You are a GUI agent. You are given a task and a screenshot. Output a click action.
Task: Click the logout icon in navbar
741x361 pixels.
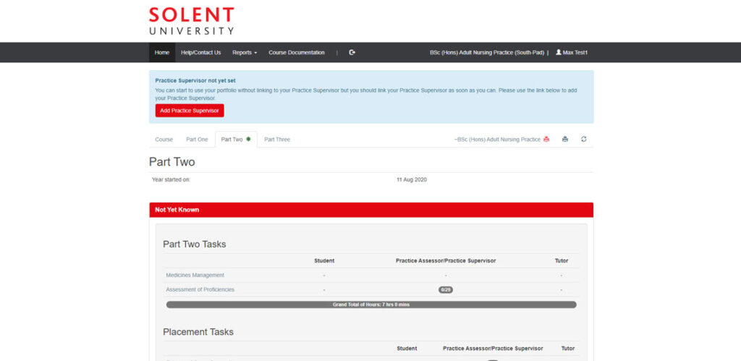pos(352,52)
